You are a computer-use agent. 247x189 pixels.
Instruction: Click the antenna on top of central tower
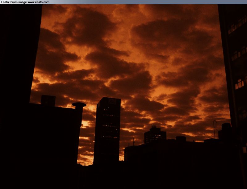point(107,96)
